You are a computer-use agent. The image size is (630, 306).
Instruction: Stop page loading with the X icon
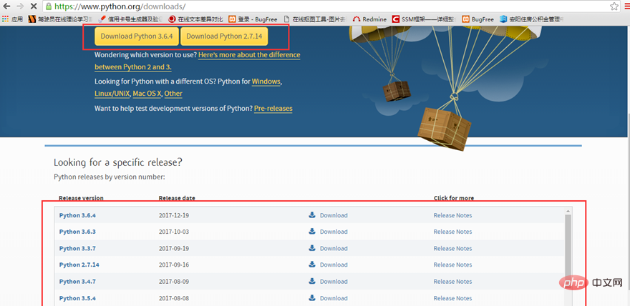pyautogui.click(x=34, y=6)
